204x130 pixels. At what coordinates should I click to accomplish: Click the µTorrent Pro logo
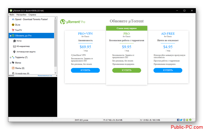[73, 22]
